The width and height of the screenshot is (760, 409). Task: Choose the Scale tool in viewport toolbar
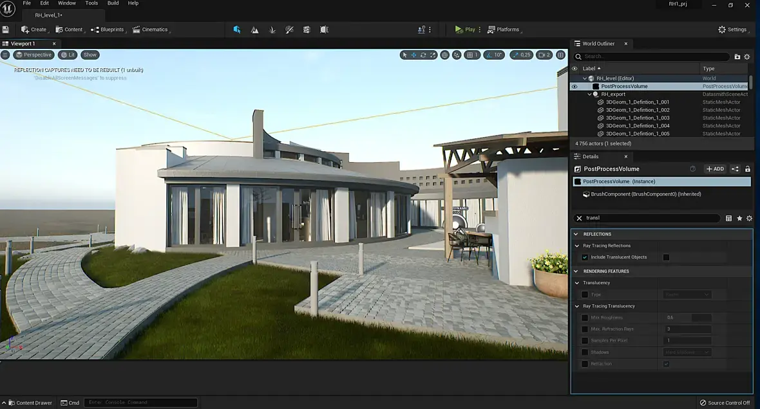point(433,55)
